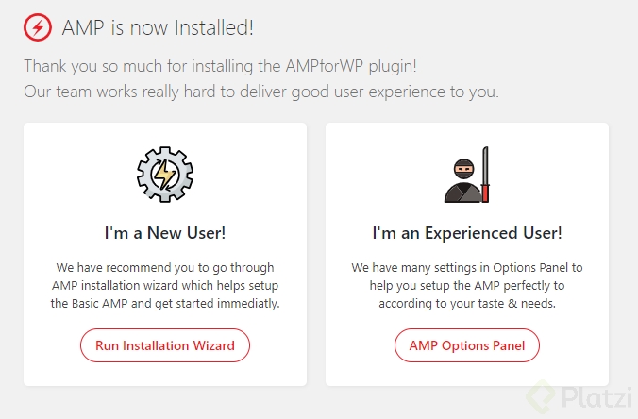Click the word AMPforWP in the thank-you message
The image size is (638, 419).
tap(324, 65)
